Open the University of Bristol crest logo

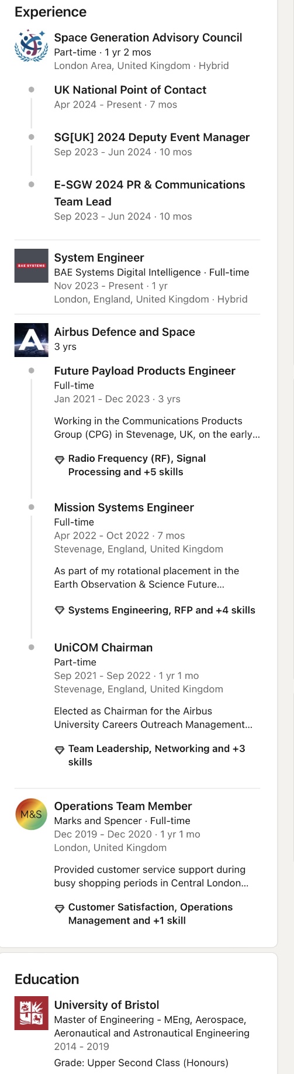pos(31,1013)
